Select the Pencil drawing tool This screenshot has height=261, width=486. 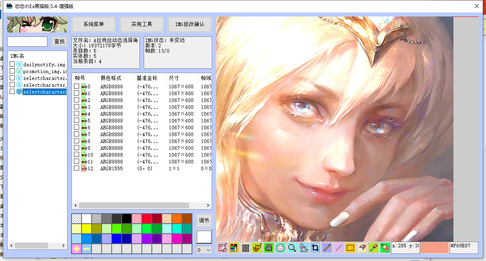(x=327, y=248)
